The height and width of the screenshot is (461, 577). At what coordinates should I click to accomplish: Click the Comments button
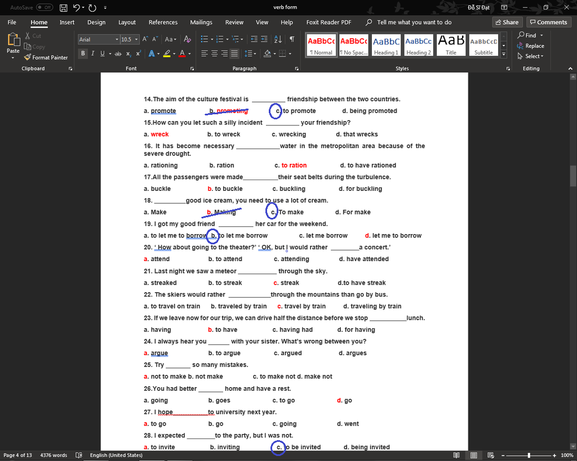click(548, 22)
